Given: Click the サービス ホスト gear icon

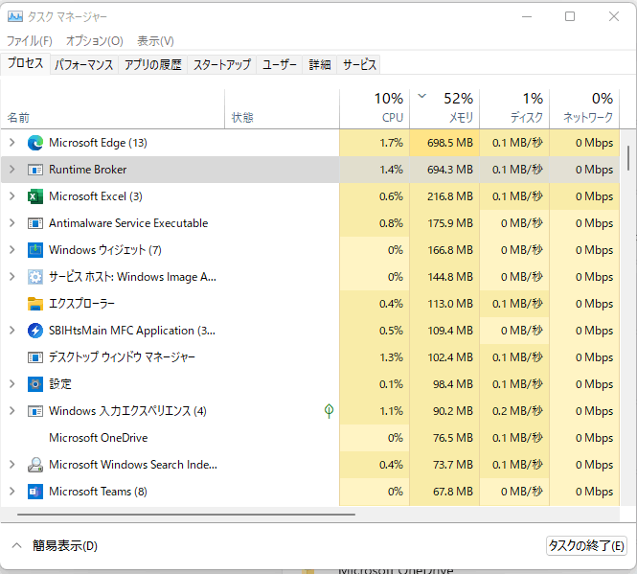Looking at the screenshot, I should tap(35, 277).
